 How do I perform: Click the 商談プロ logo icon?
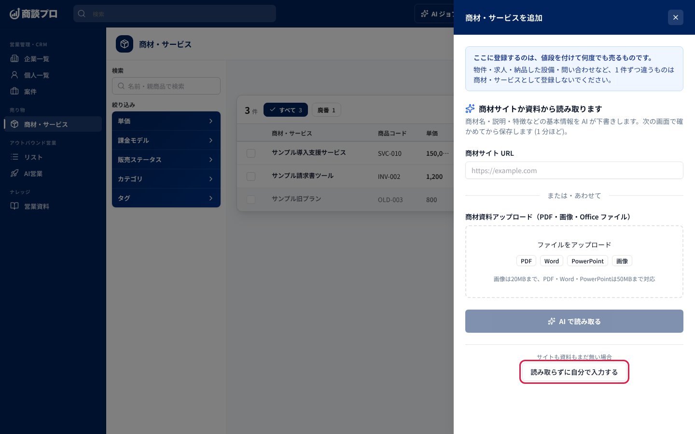(x=14, y=14)
